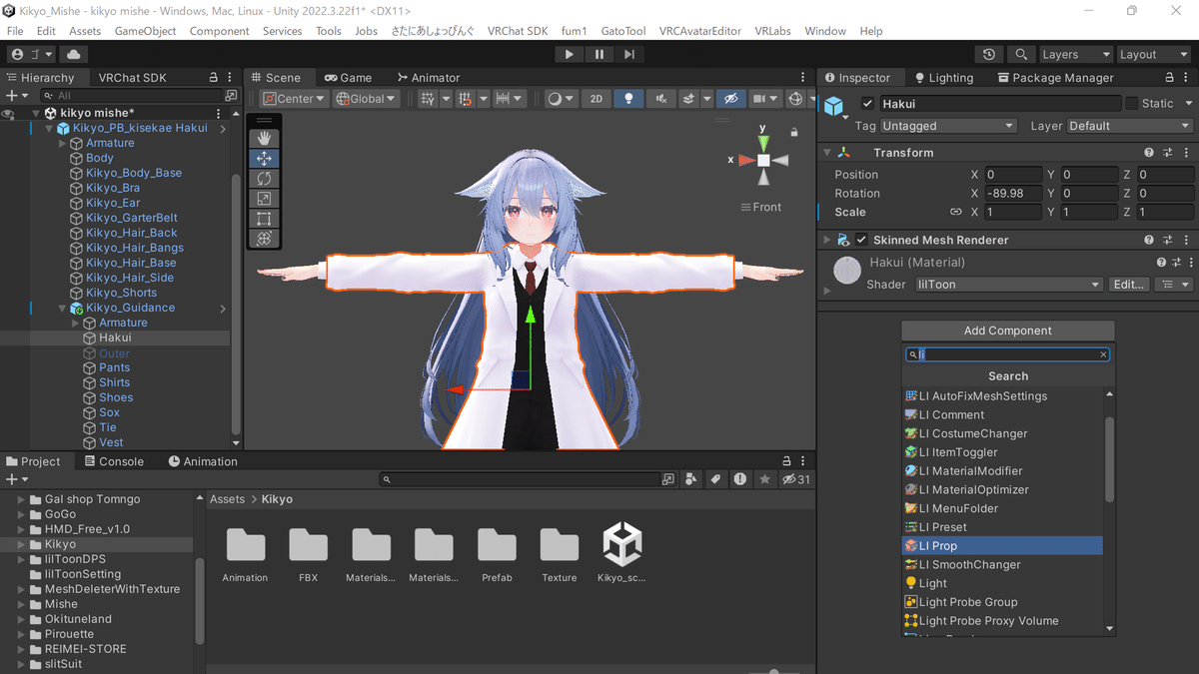Click the Hakui GameObject cube icon

point(833,105)
